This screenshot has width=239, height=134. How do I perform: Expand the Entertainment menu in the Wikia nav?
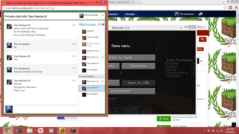click(114, 14)
